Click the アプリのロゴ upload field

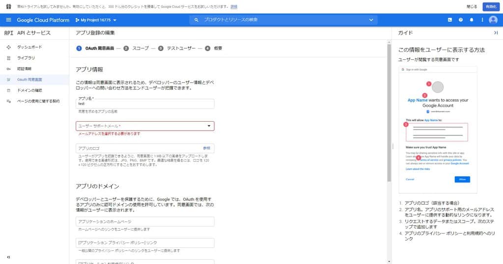(145, 148)
